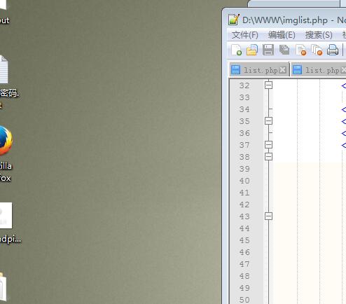Save the file with the floppy icon

[x=268, y=50]
